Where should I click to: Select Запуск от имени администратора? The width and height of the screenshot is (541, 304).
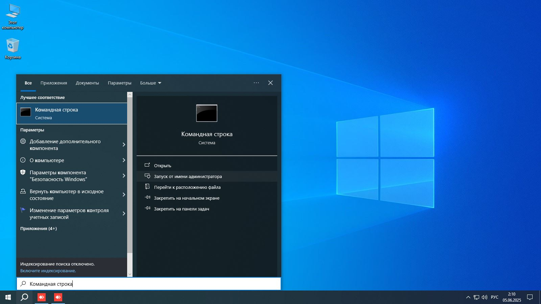point(188,176)
